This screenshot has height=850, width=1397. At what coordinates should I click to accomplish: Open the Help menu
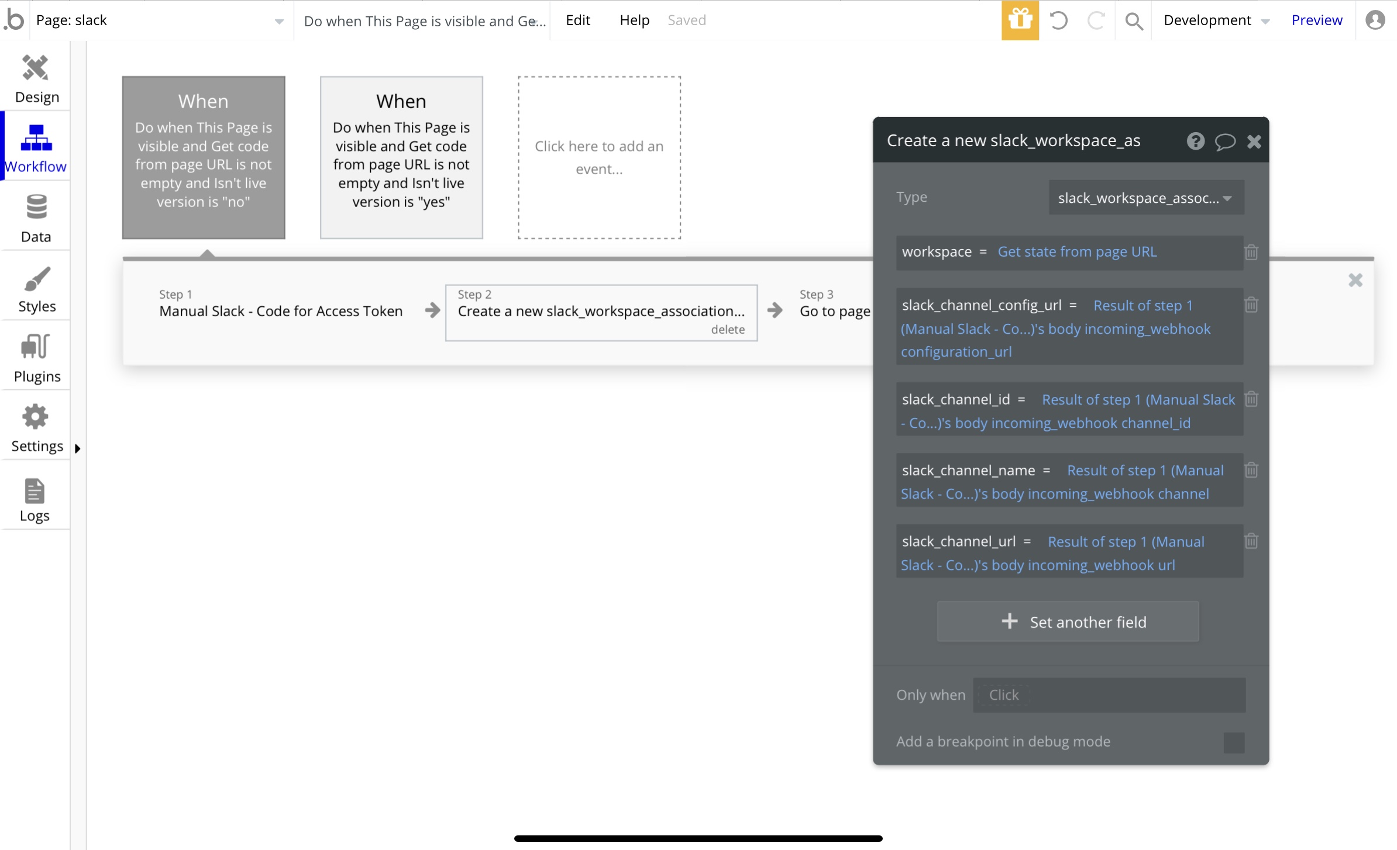634,20
